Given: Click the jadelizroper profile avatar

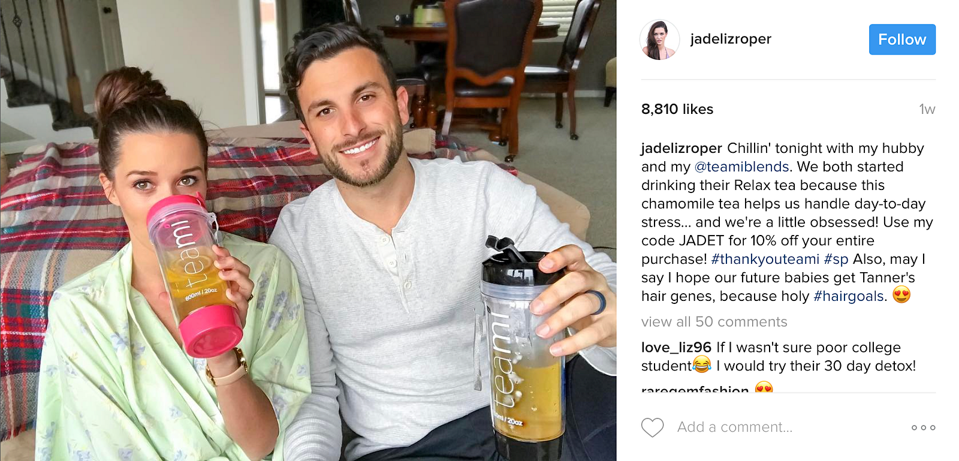Looking at the screenshot, I should tap(659, 40).
